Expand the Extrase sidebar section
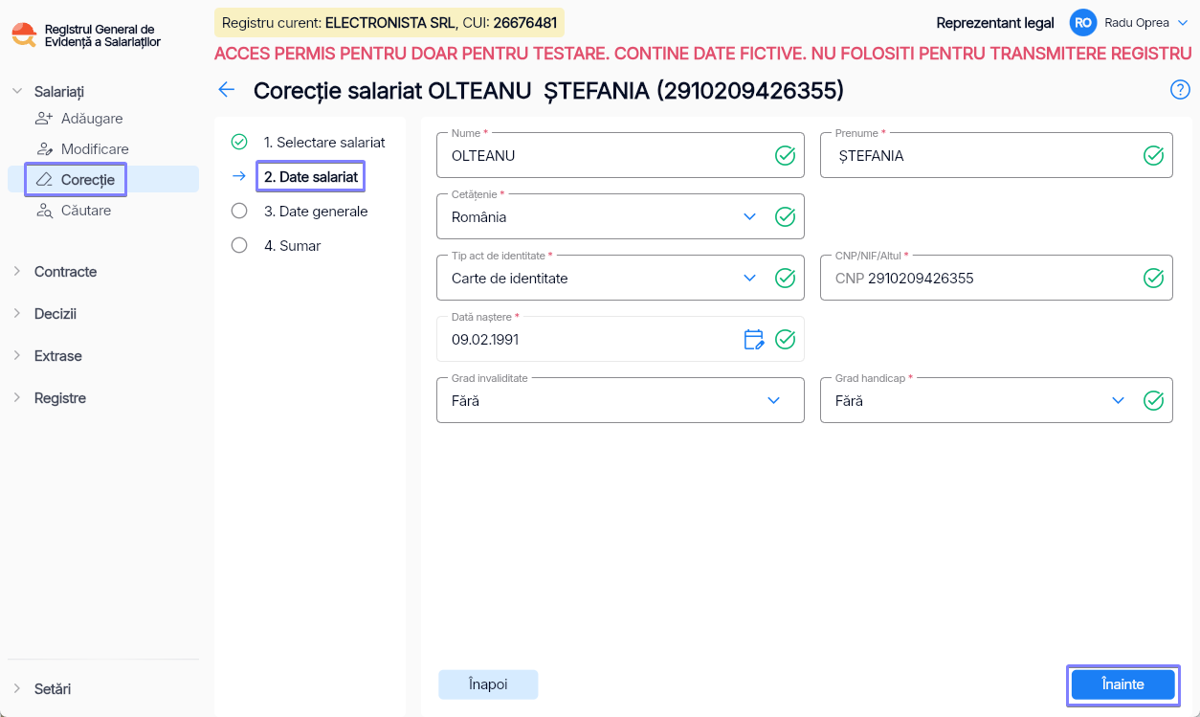This screenshot has width=1200, height=717. point(16,355)
